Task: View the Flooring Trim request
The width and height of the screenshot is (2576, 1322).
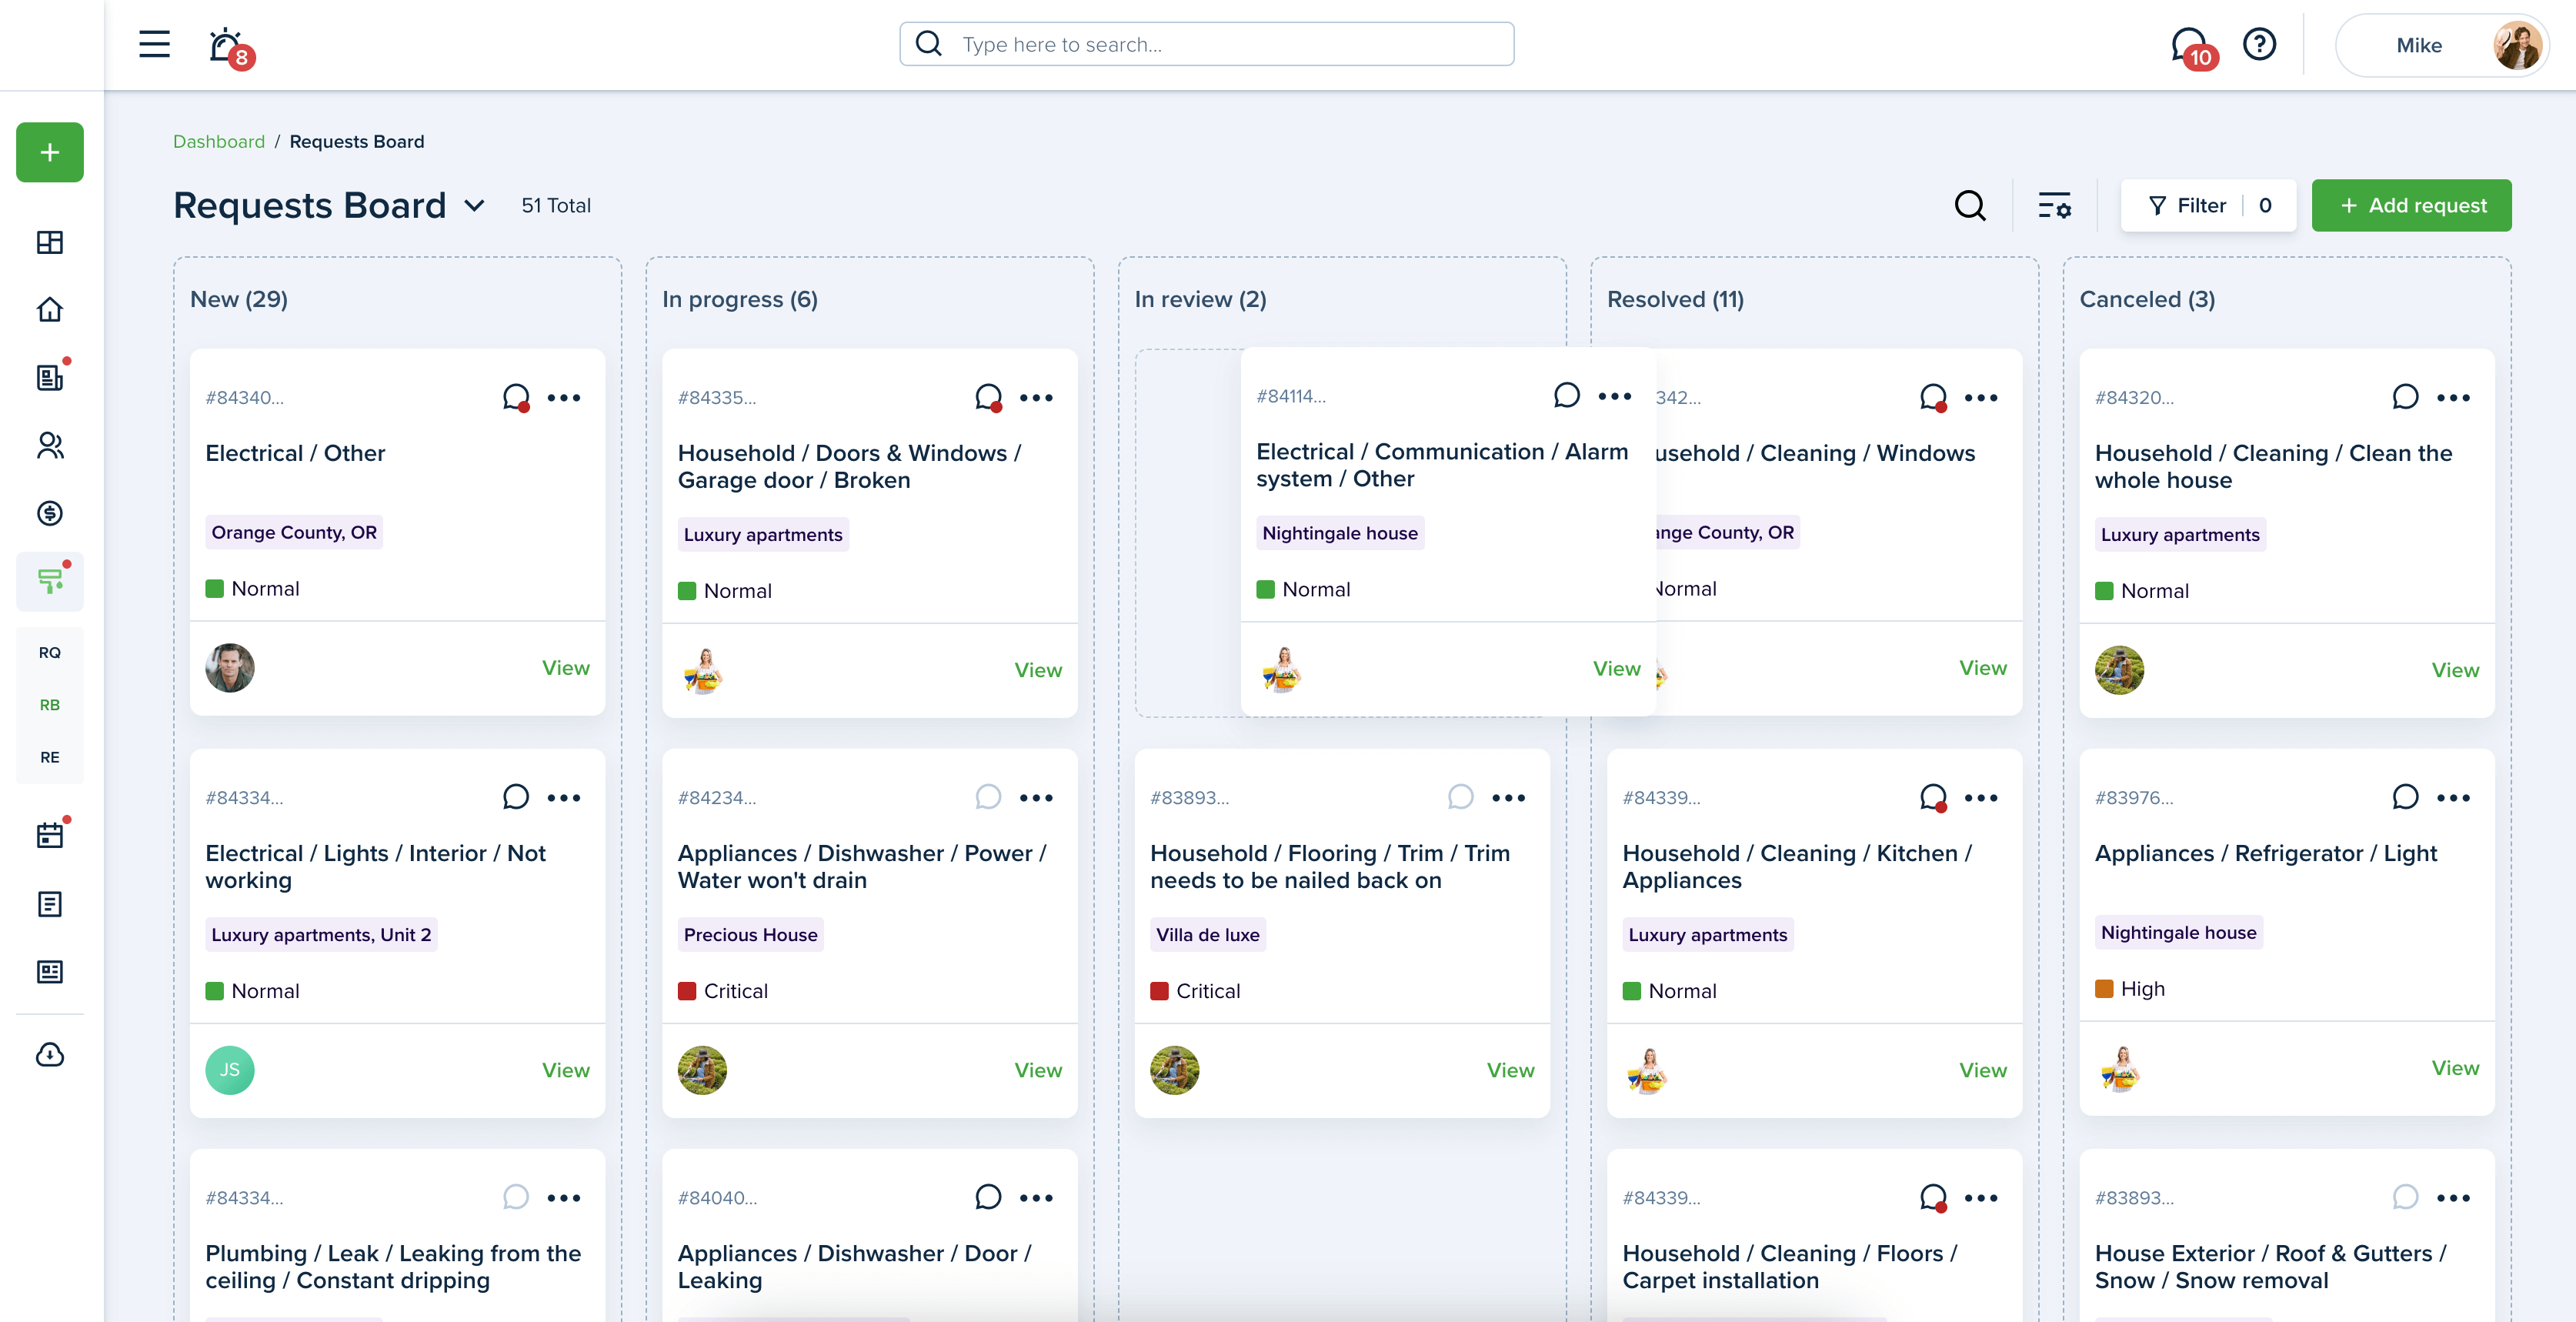Action: point(1510,1070)
